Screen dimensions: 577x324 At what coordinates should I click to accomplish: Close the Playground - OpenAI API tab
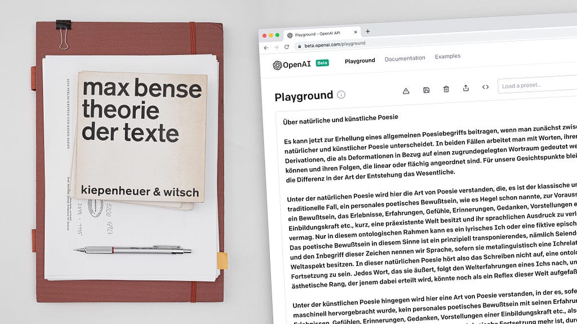pos(356,32)
